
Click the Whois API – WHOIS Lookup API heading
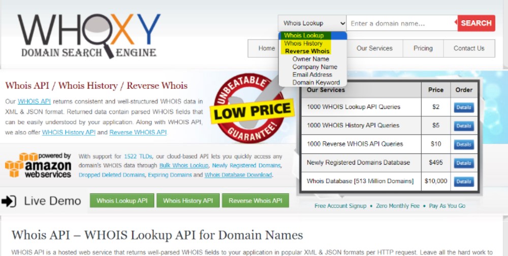pos(157,235)
